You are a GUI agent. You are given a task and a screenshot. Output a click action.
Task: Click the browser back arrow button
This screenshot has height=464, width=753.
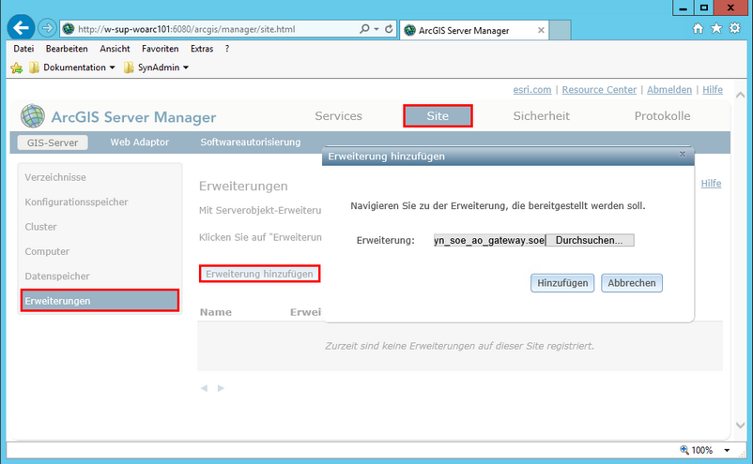point(21,29)
